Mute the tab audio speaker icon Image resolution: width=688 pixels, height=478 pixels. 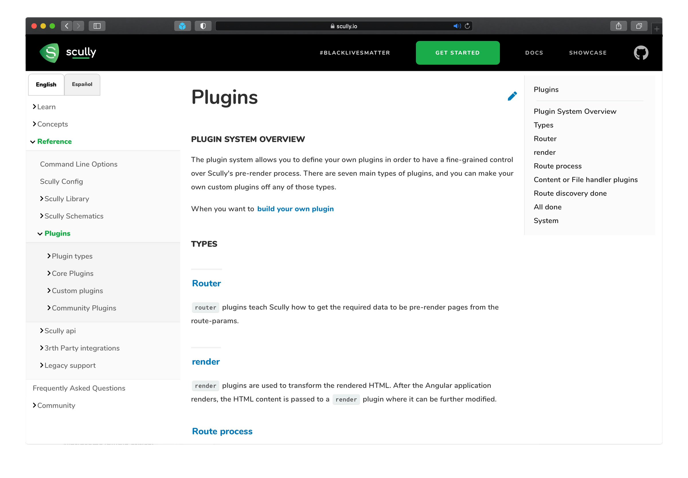(457, 26)
